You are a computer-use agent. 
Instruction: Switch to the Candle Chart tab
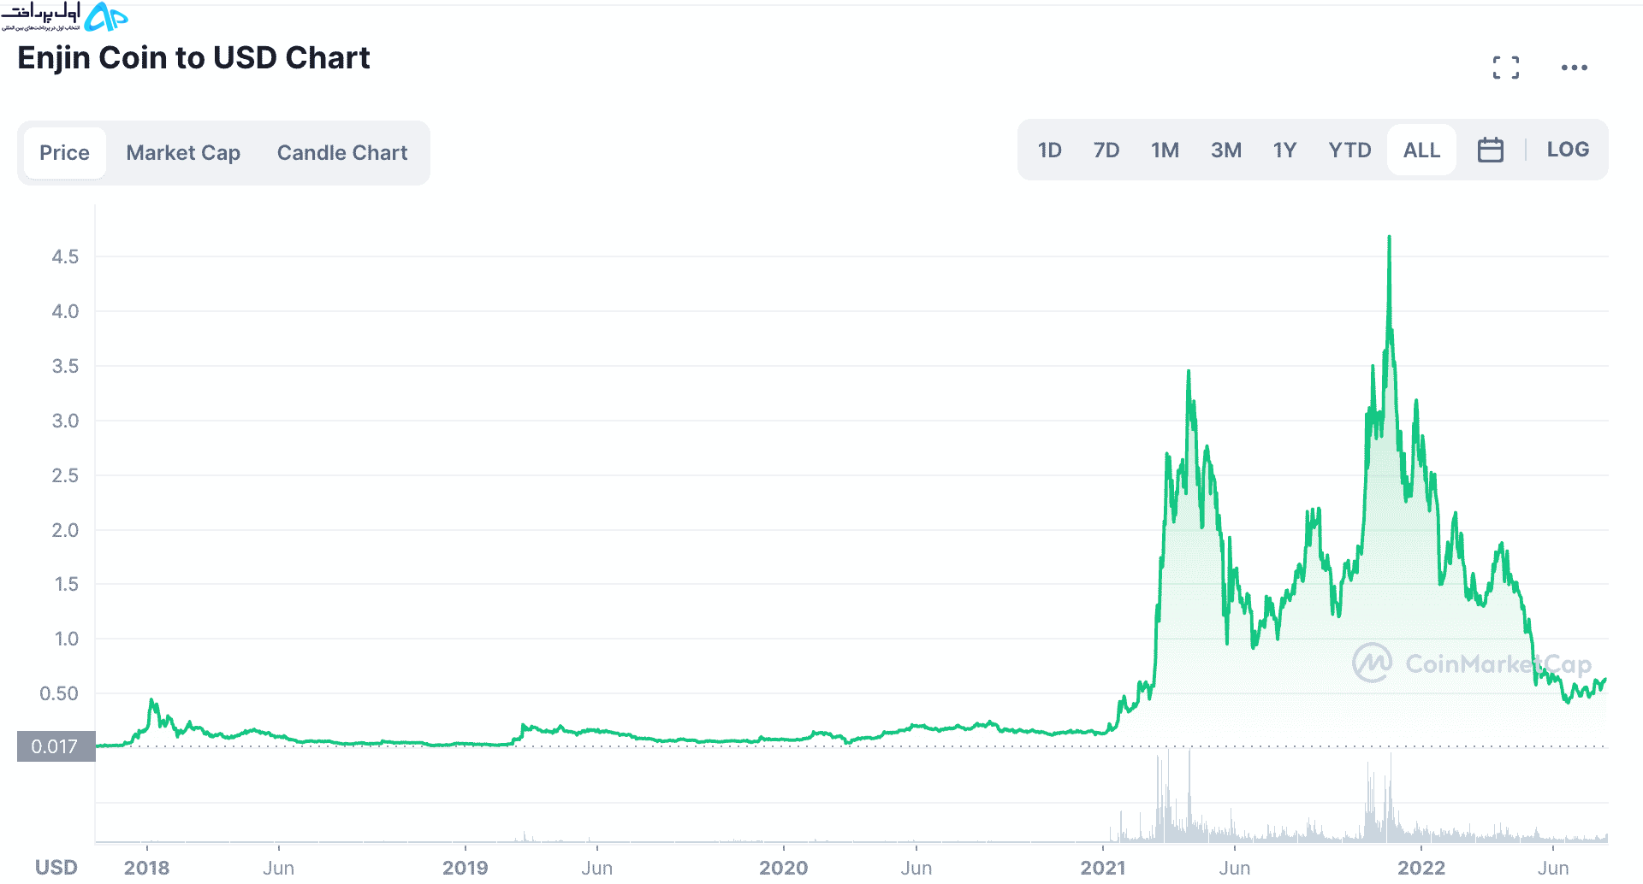[342, 153]
